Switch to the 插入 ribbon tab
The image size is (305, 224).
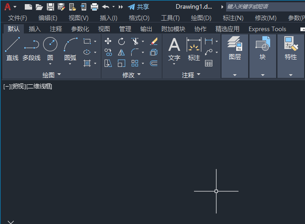coord(35,29)
